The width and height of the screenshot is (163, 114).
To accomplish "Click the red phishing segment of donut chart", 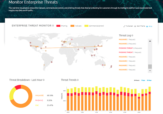I will click(18, 87).
